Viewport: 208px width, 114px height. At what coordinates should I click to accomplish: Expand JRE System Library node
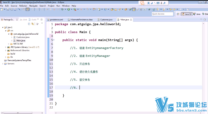click(6, 47)
